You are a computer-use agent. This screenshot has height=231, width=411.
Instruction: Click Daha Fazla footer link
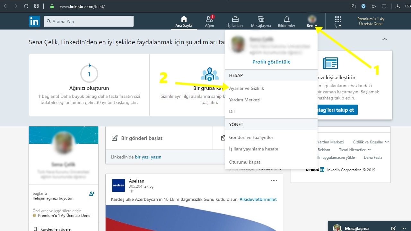point(373,157)
